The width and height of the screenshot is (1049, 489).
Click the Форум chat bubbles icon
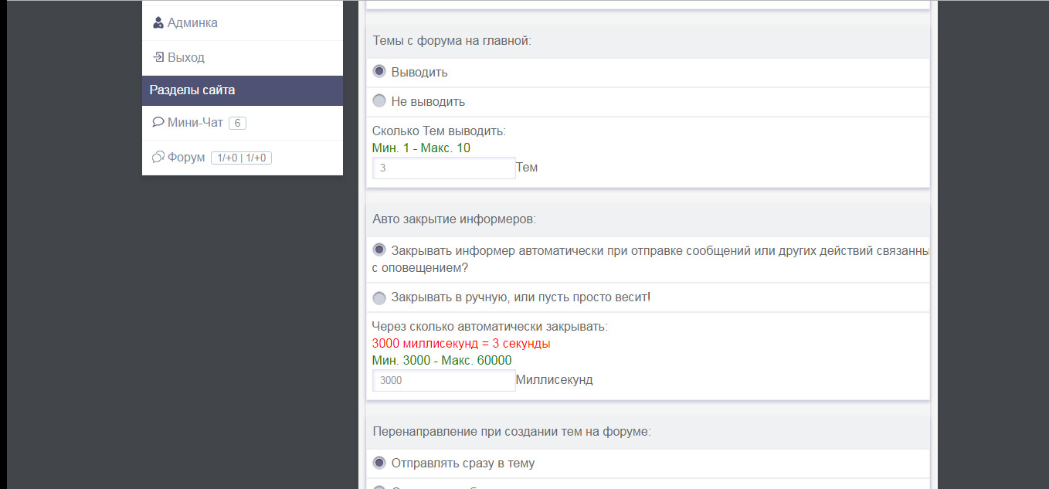click(158, 158)
